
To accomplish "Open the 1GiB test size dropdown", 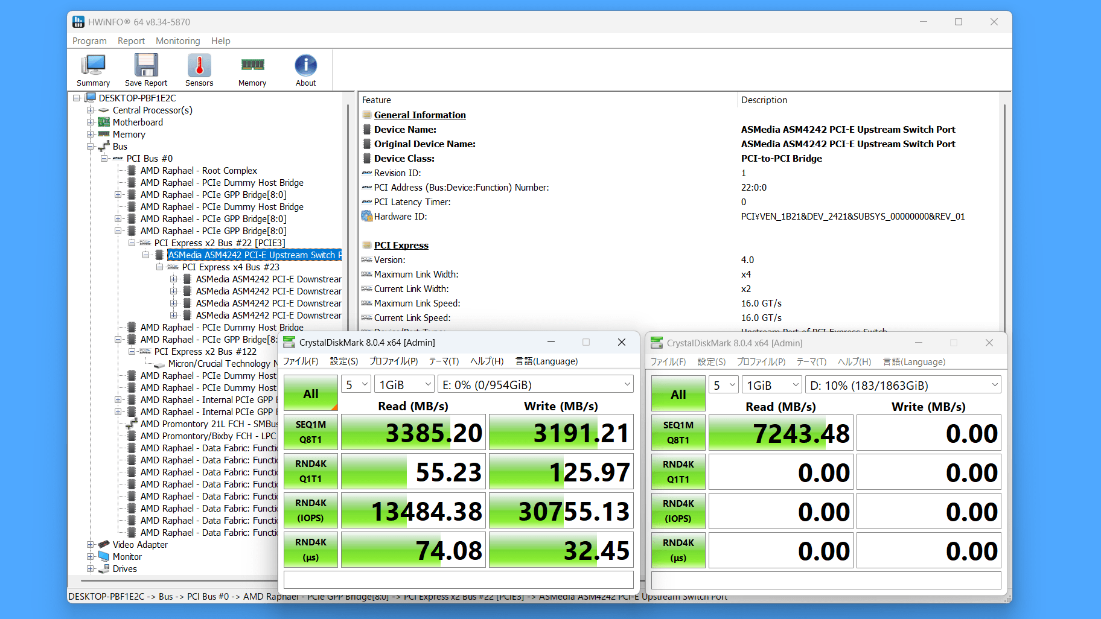I will pyautogui.click(x=404, y=384).
